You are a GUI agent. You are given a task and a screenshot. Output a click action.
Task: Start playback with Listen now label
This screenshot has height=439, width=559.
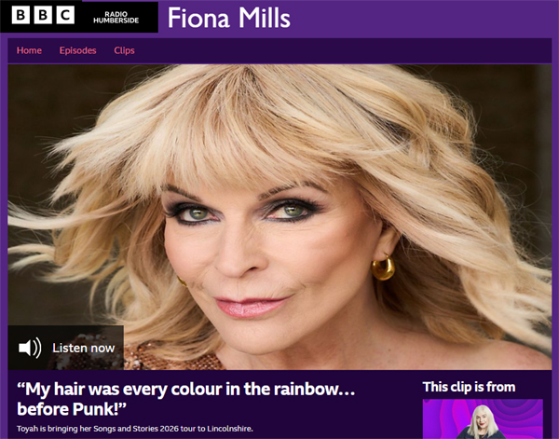coord(84,348)
